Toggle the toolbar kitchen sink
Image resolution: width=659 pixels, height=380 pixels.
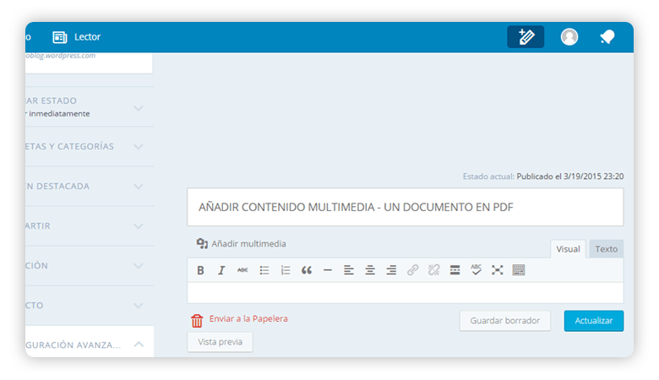pos(519,270)
